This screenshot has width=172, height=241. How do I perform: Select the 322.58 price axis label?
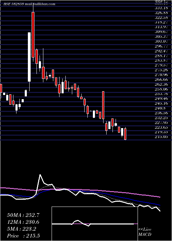click(162, 17)
